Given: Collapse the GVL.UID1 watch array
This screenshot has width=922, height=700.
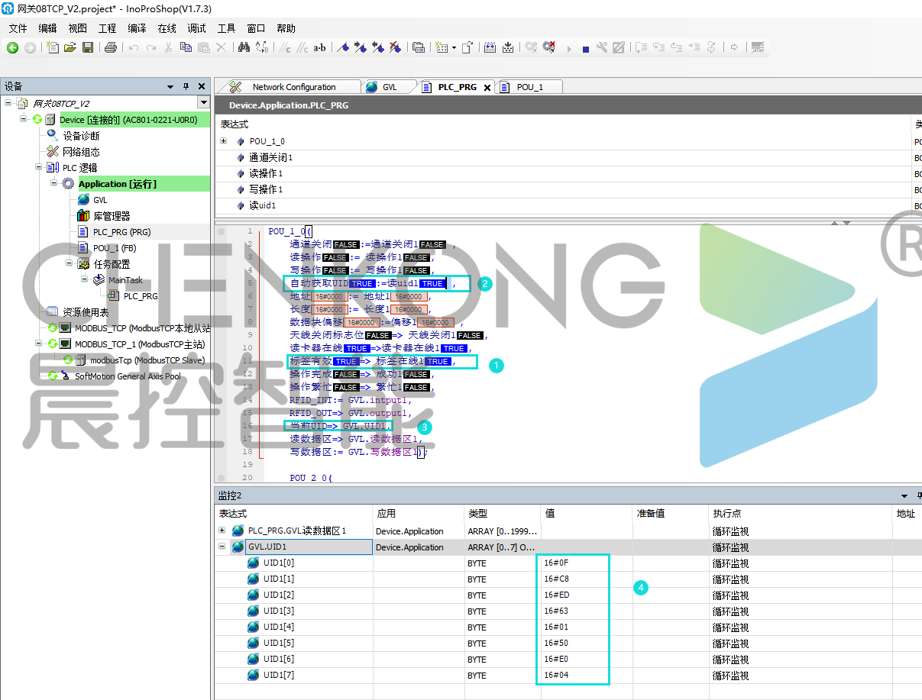Looking at the screenshot, I should pyautogui.click(x=222, y=547).
